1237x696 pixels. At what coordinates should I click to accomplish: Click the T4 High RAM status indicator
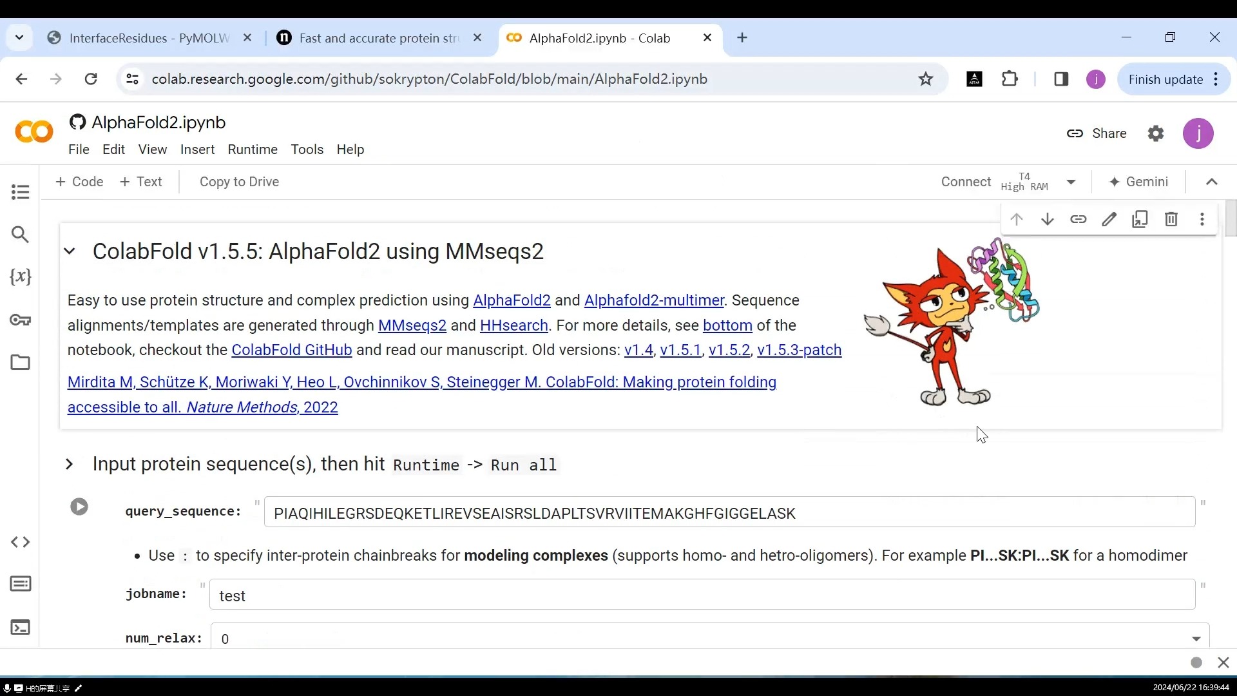pyautogui.click(x=1026, y=181)
